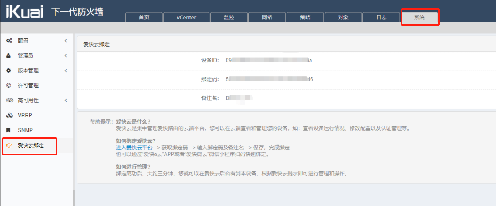Click the 备注名 value

[239, 98]
